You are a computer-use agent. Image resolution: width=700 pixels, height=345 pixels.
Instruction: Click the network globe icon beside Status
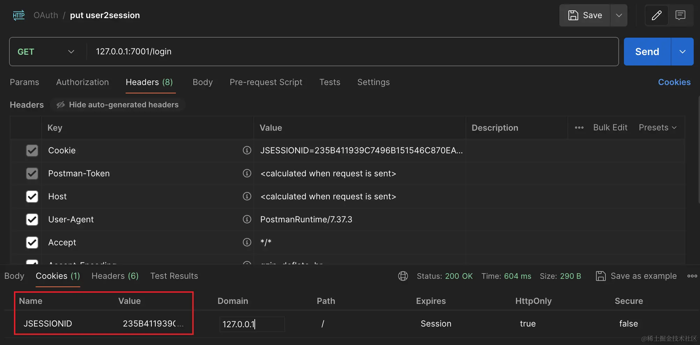tap(403, 276)
